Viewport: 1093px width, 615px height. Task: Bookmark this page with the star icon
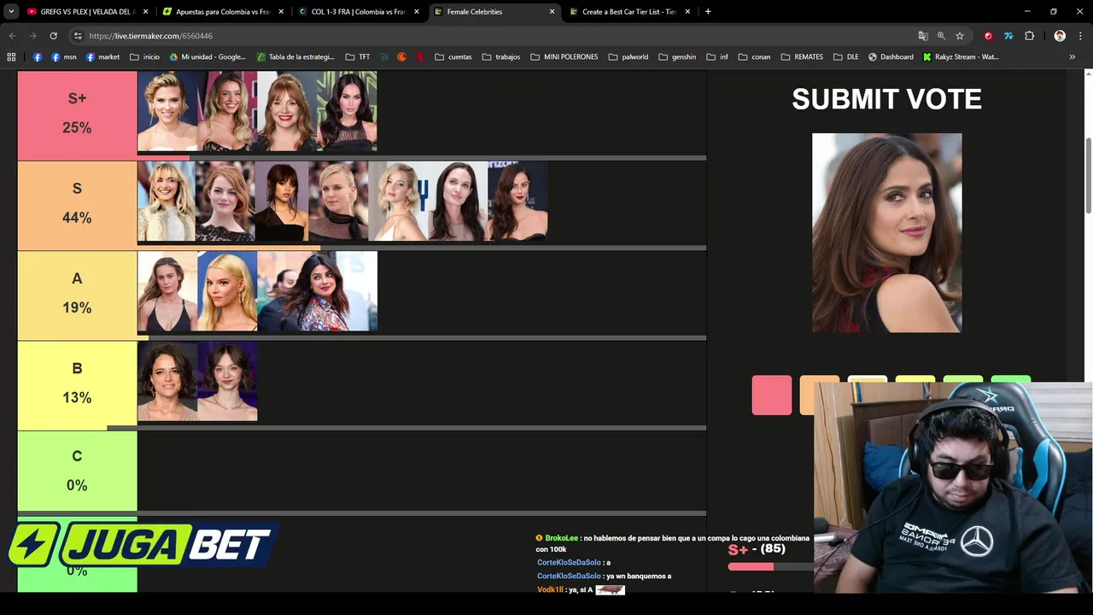(x=960, y=36)
